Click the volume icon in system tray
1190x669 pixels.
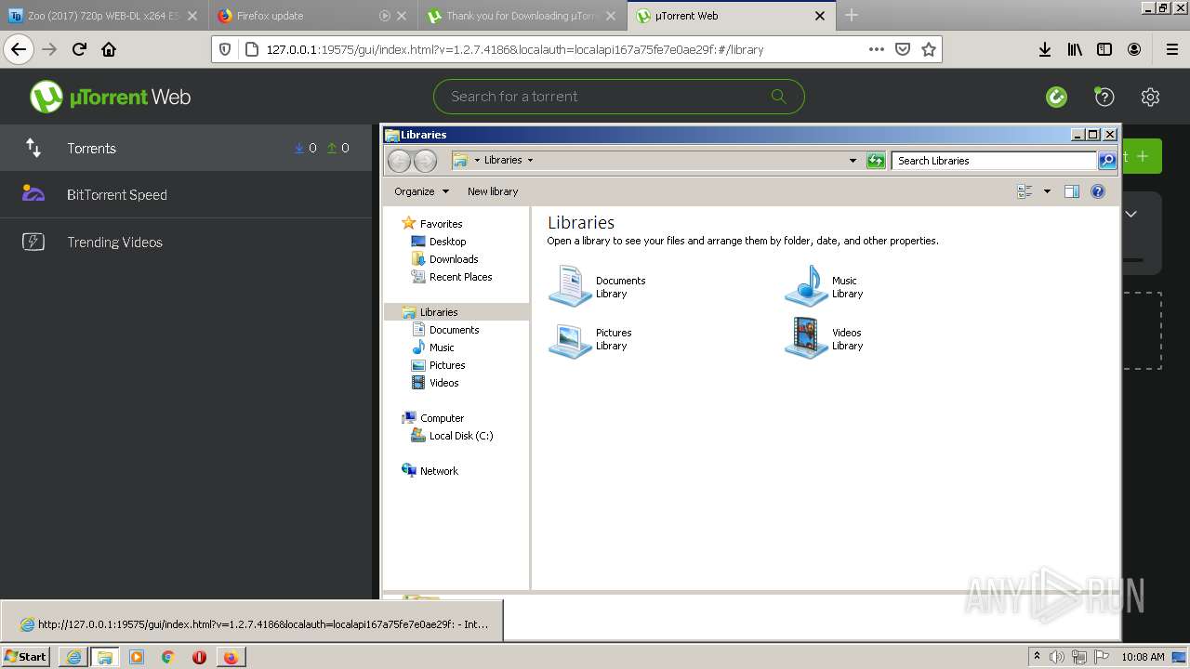click(1057, 657)
